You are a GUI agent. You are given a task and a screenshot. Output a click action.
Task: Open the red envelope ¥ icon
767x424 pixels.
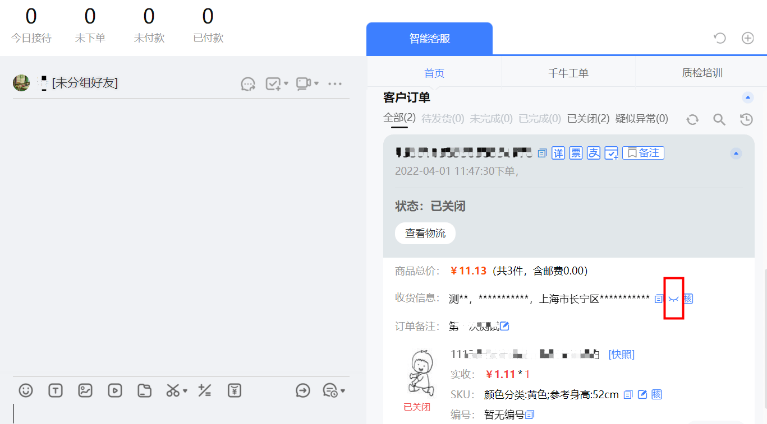(x=235, y=390)
